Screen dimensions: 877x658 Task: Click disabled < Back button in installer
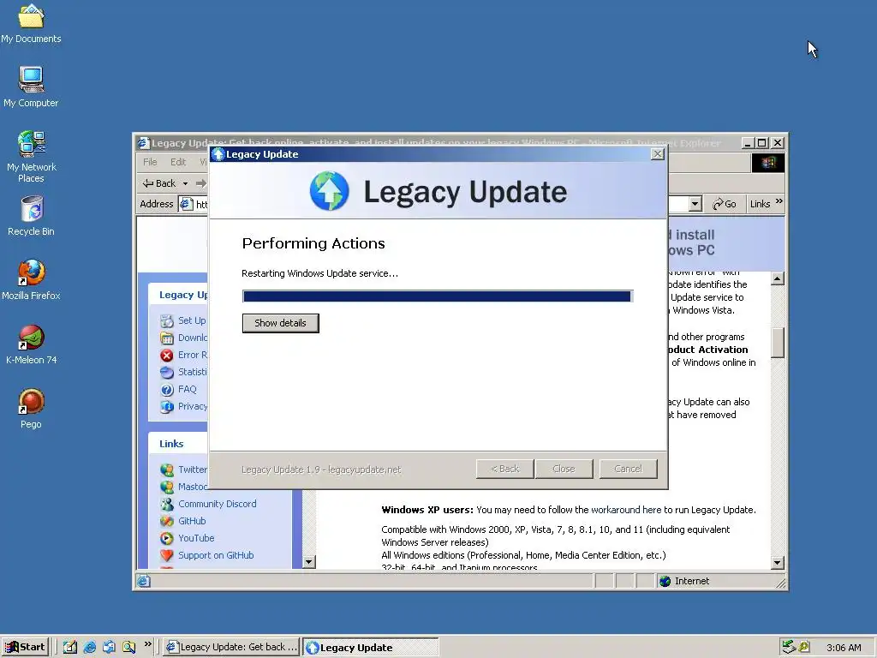coord(505,469)
